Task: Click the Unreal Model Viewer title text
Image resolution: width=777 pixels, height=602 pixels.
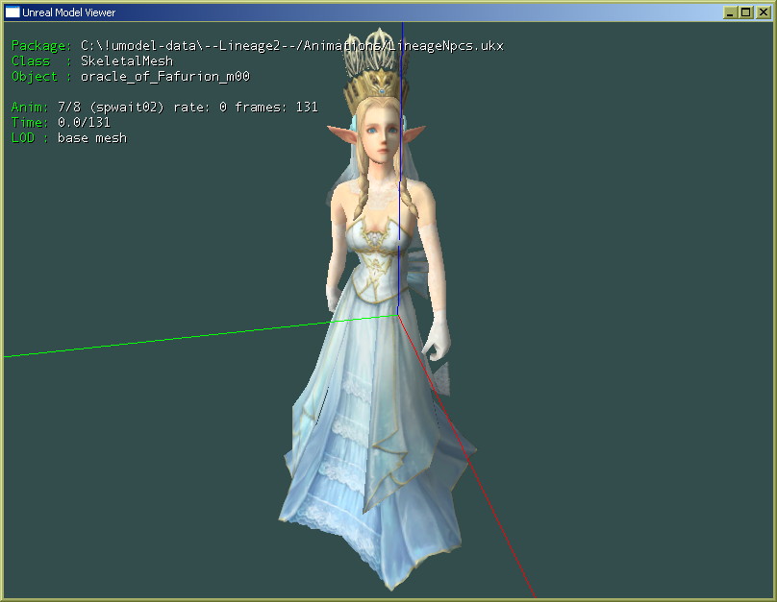Action: tap(68, 12)
